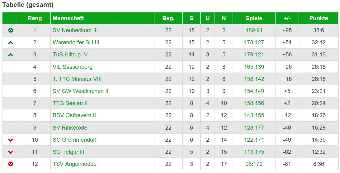Click the red down arrow beside SG Telgte III
Screen dimensions: 340x173
[x=11, y=152]
